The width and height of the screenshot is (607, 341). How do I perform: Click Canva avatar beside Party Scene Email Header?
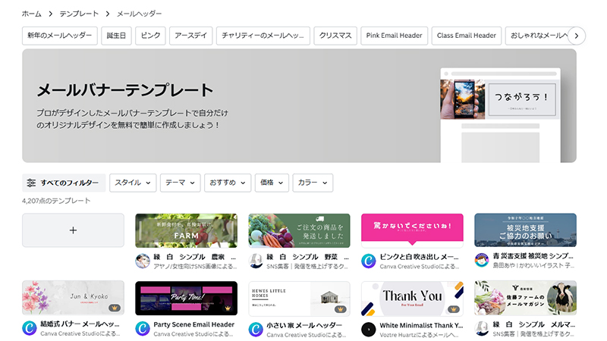pyautogui.click(x=143, y=328)
